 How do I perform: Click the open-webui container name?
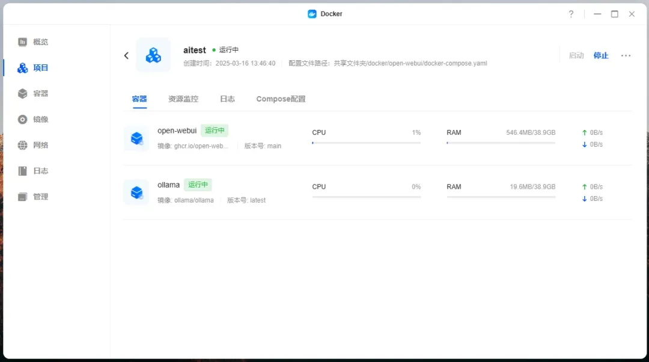point(177,130)
